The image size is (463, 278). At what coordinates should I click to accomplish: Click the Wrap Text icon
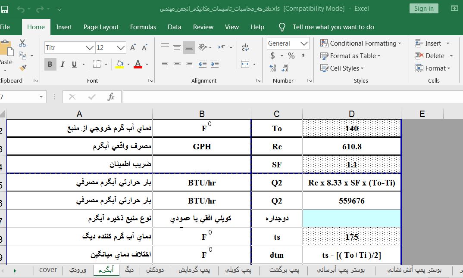pyautogui.click(x=245, y=48)
